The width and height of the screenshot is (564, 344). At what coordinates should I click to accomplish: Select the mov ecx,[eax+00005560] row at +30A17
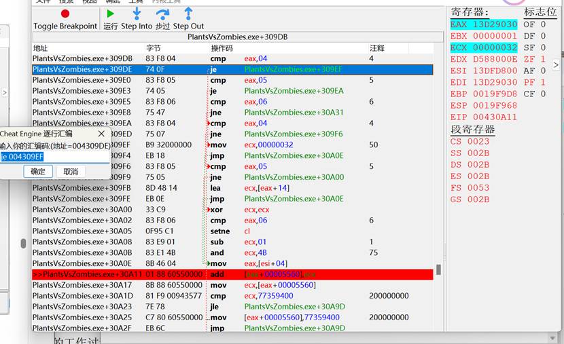coord(232,285)
